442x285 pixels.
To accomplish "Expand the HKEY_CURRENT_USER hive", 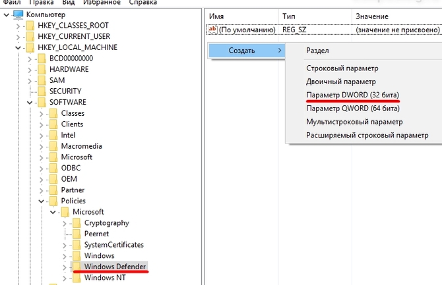I will coord(18,37).
